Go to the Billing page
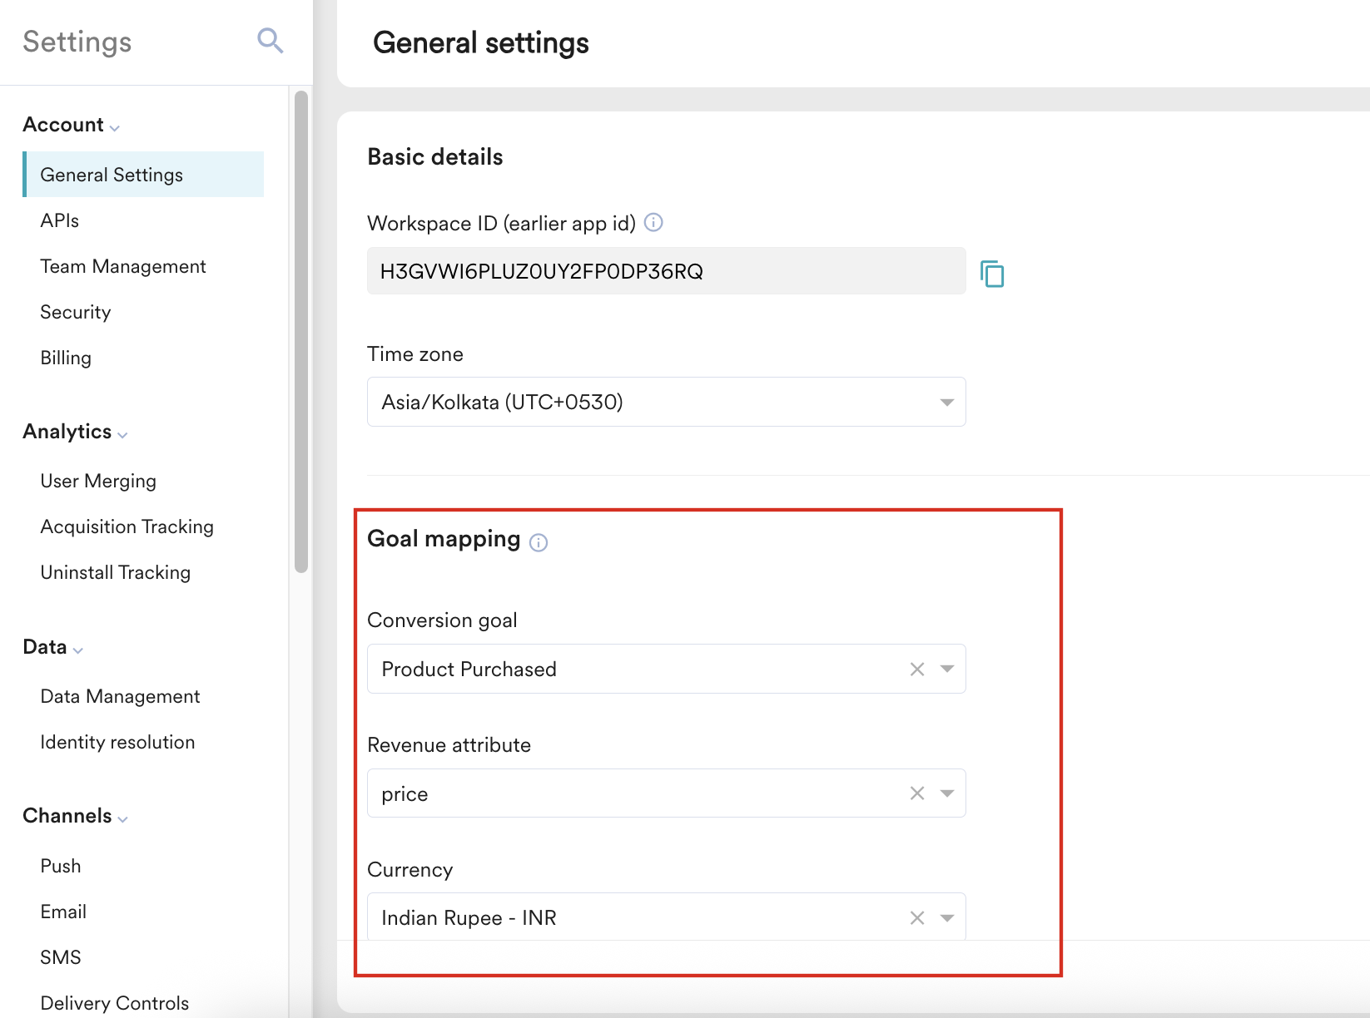1370x1018 pixels. pyautogui.click(x=66, y=358)
